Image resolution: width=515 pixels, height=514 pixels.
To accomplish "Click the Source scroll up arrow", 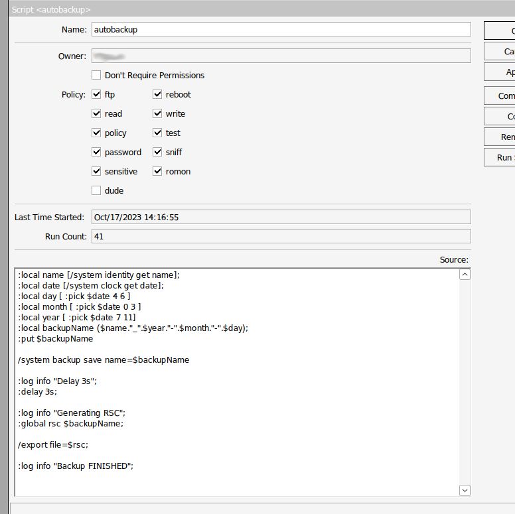I will [465, 275].
